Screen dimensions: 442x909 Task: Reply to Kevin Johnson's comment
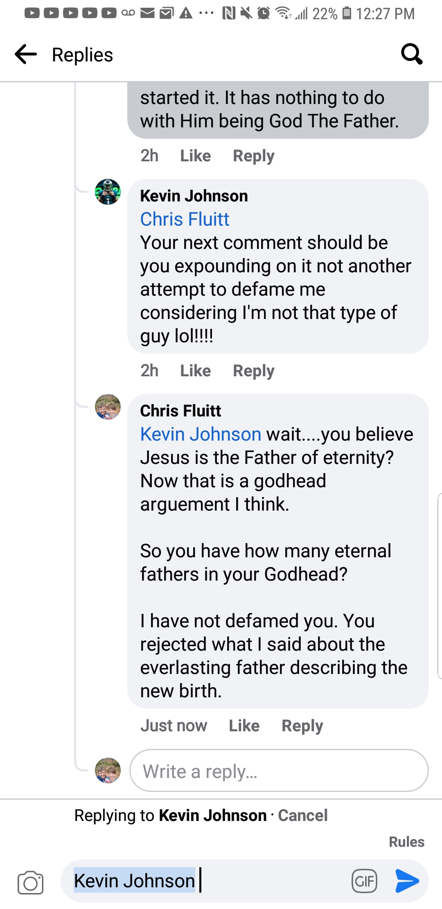(x=253, y=371)
